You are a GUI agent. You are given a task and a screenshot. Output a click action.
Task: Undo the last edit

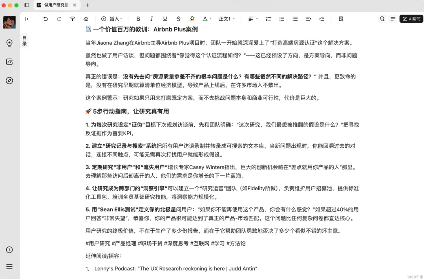coord(46,18)
